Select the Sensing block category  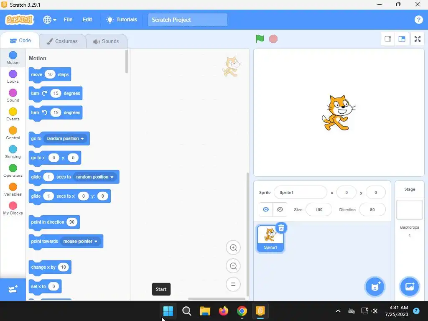coord(13,152)
